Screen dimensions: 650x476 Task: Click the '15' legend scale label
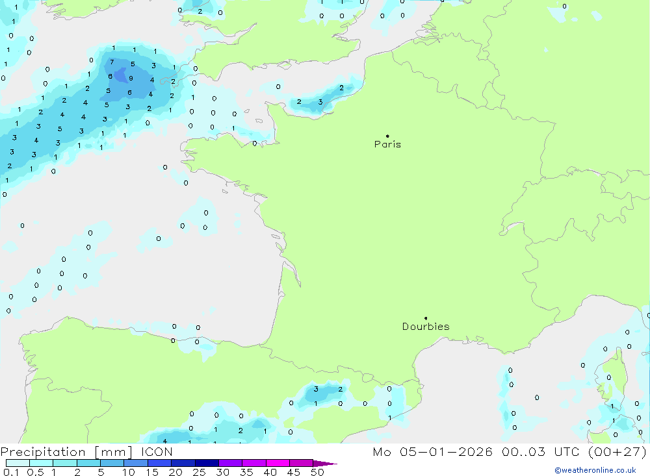coord(152,472)
